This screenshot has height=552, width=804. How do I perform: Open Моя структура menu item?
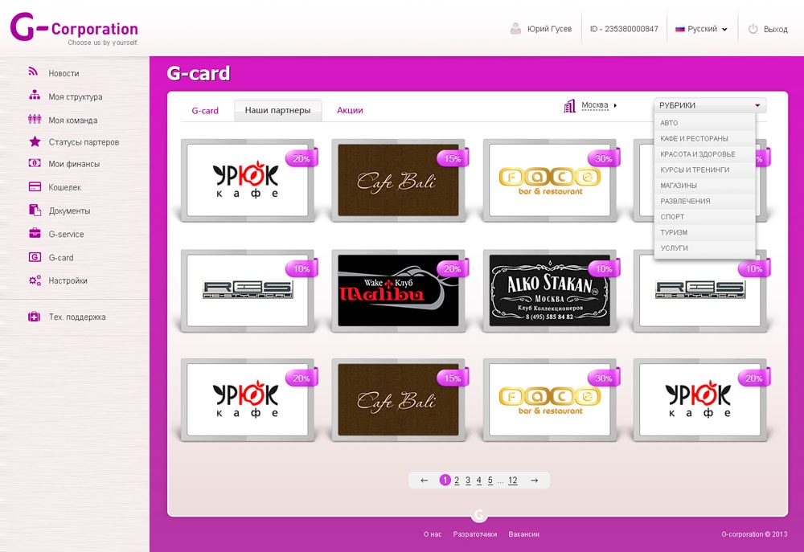76,97
